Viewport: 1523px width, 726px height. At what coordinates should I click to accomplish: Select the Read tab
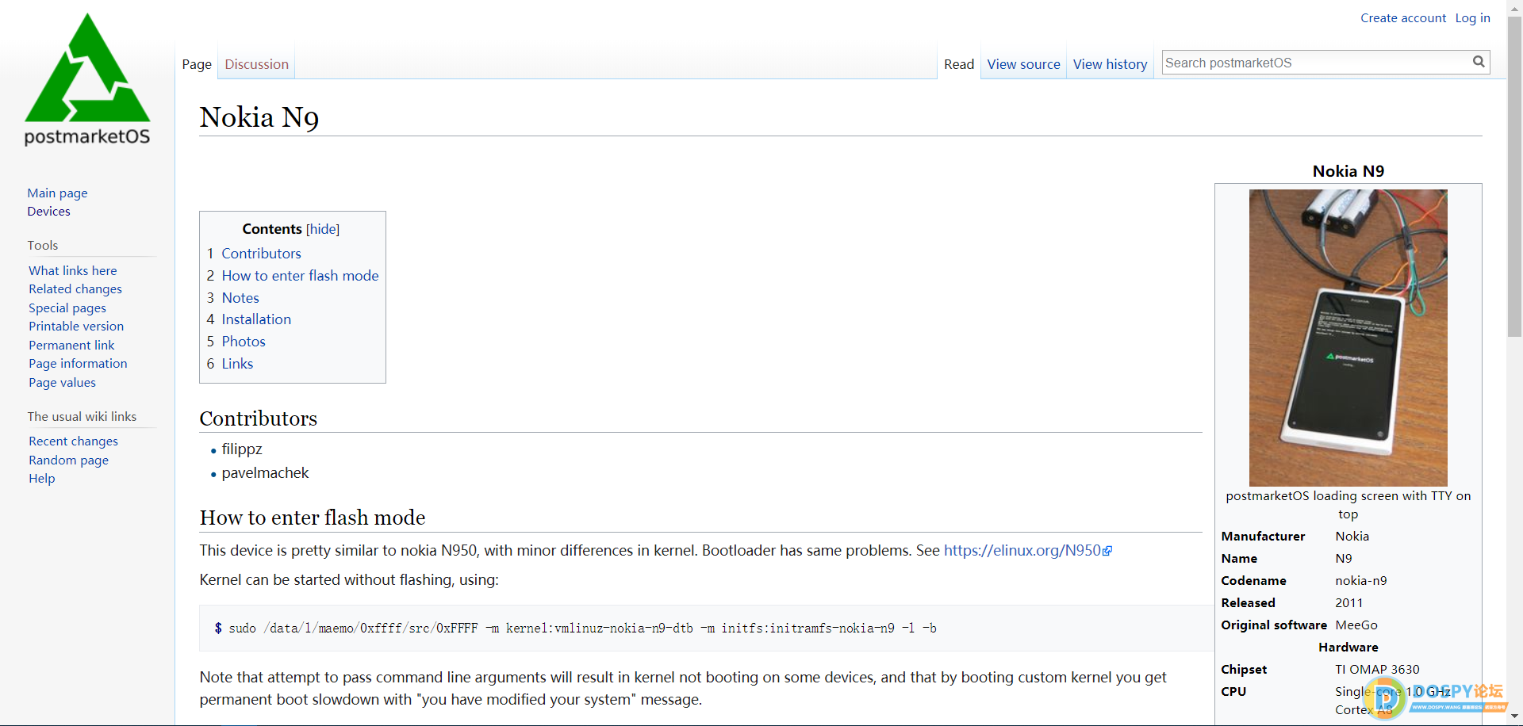(958, 64)
